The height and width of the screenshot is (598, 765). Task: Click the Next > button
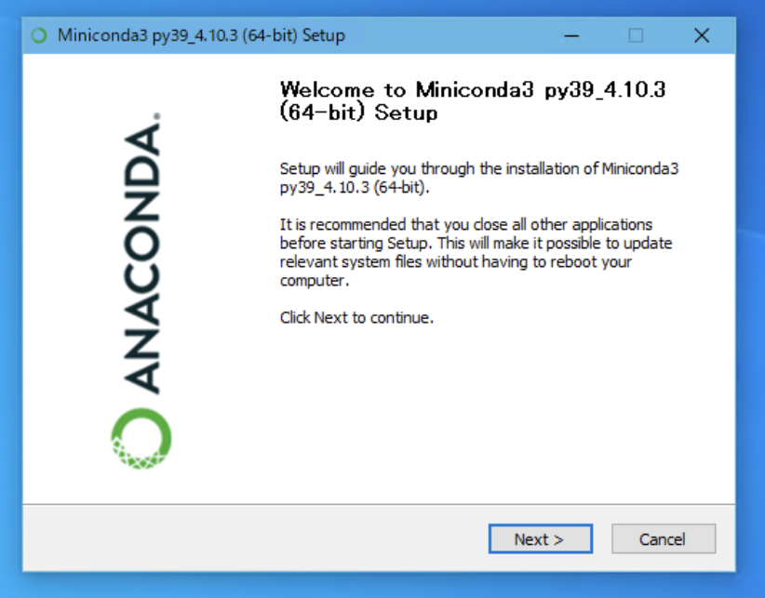click(540, 539)
